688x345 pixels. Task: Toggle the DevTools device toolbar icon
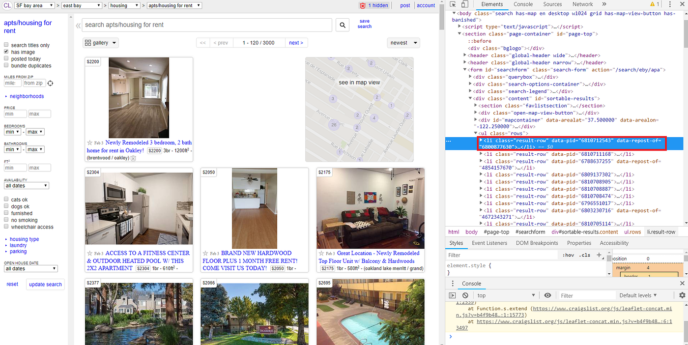[464, 4]
